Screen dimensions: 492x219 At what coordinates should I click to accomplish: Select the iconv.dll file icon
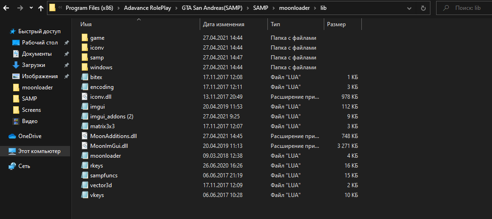tap(85, 96)
